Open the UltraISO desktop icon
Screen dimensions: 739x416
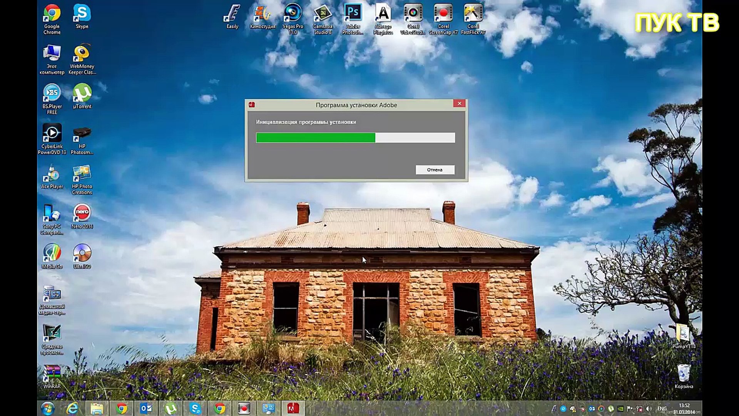click(82, 257)
